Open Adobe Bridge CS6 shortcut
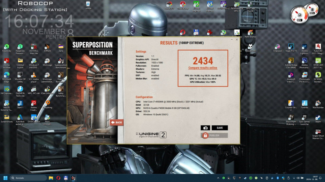The width and height of the screenshot is (325, 182). click(291, 63)
